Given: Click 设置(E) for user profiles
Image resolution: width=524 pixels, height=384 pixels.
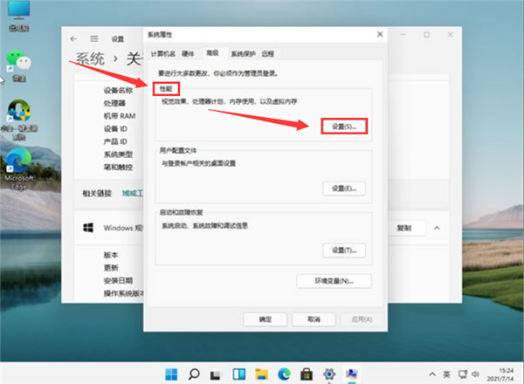Looking at the screenshot, I should click(343, 189).
